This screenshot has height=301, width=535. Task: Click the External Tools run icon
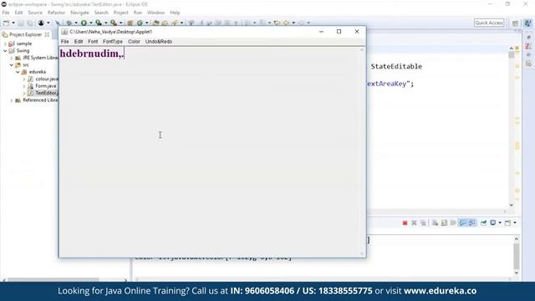tap(114, 23)
